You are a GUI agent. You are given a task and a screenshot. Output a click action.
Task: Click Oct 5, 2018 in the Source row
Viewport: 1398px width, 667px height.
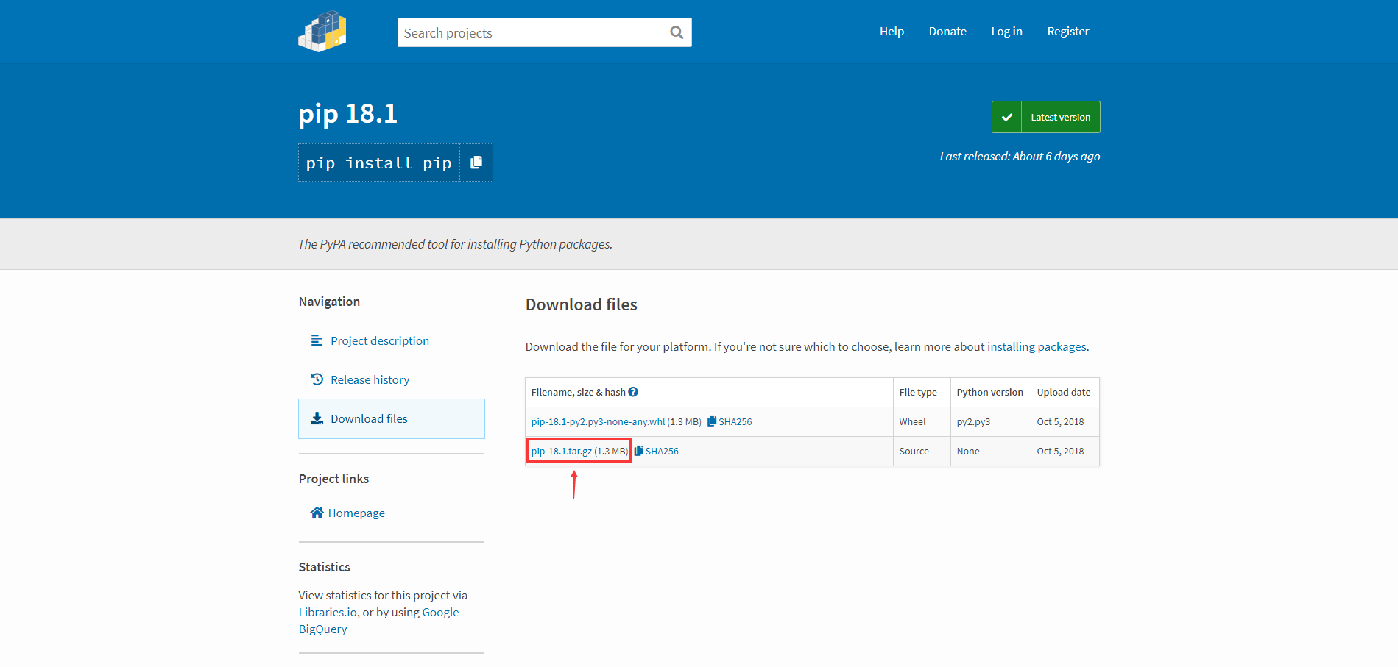coord(1060,451)
